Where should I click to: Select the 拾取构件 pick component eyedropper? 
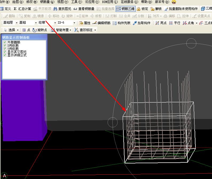tap(142, 23)
